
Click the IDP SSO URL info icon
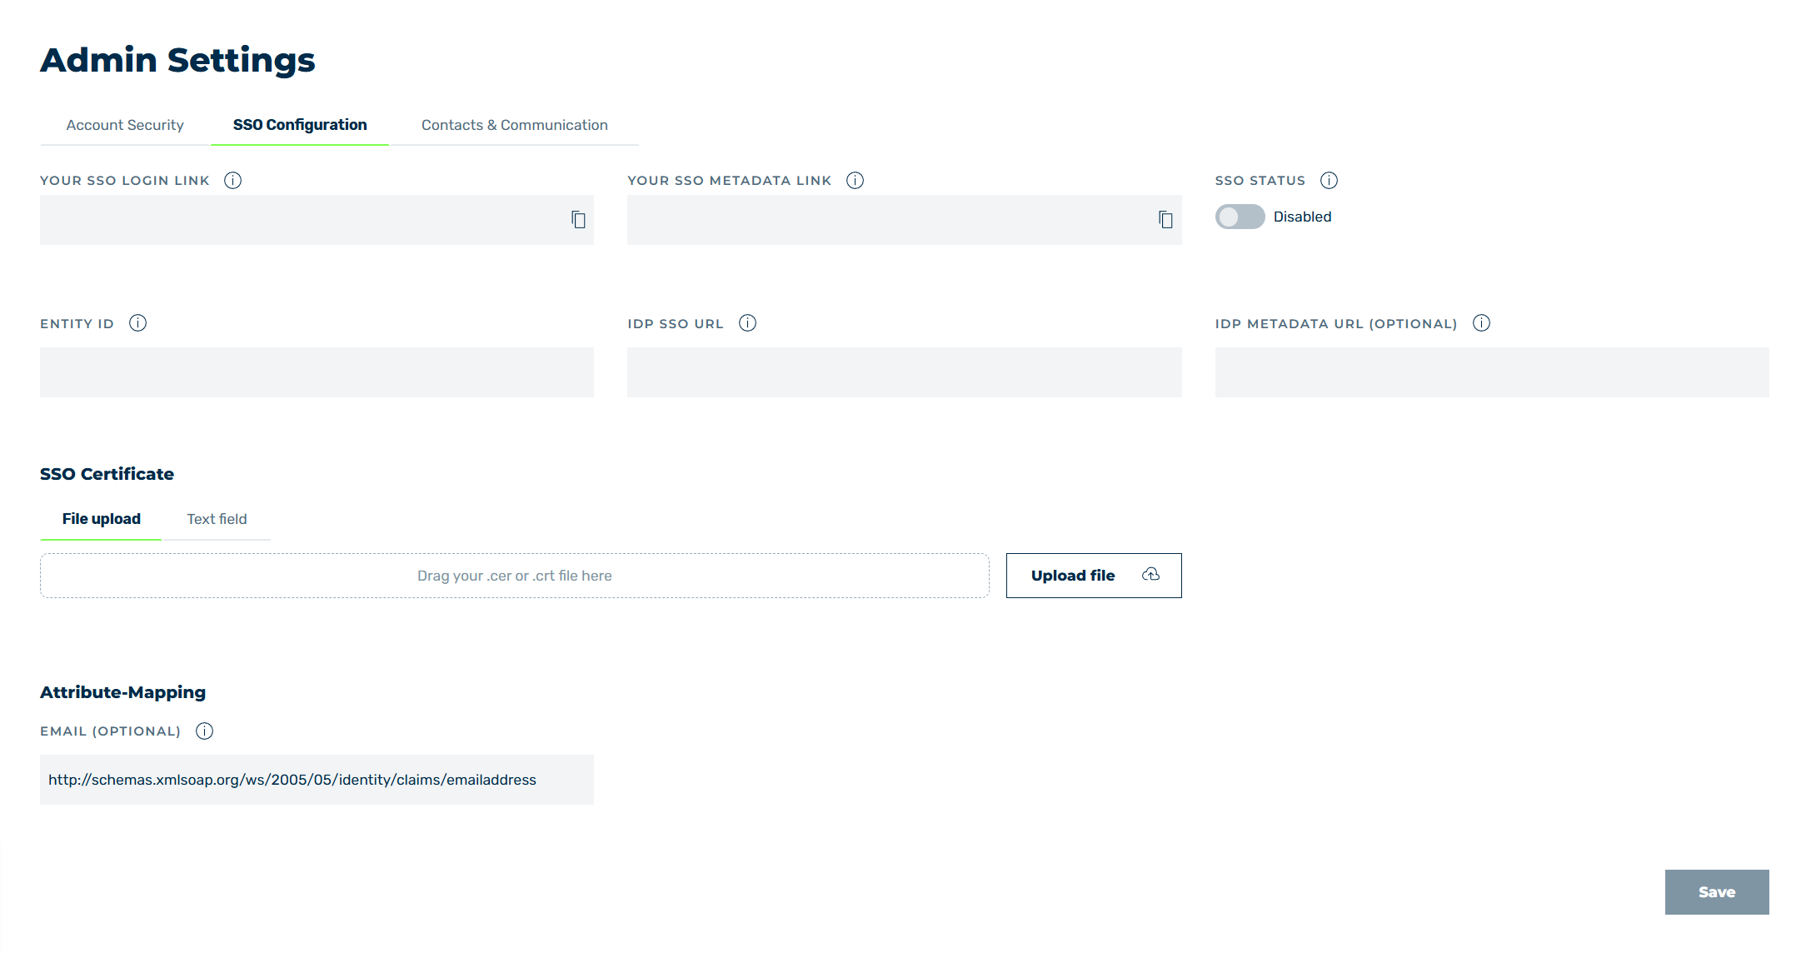pyautogui.click(x=748, y=323)
